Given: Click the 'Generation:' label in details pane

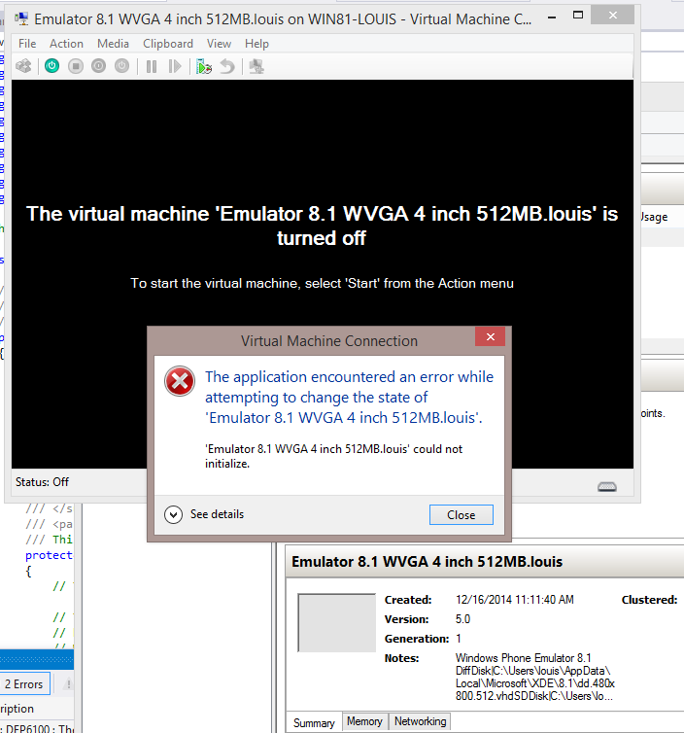Looking at the screenshot, I should [416, 639].
